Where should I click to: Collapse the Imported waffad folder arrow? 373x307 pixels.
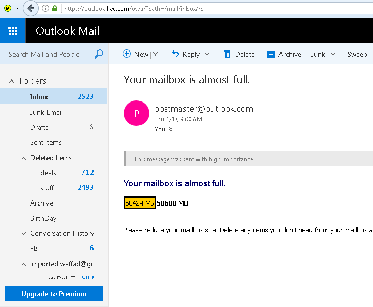(24, 264)
